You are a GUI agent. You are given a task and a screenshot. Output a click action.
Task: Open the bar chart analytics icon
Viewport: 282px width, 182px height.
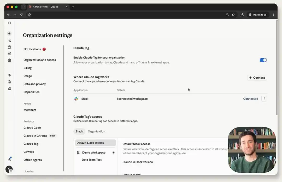tap(9, 89)
